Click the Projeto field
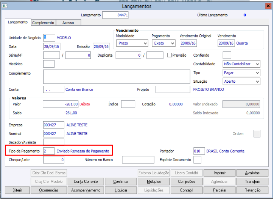Image resolution: width=274 pixels, height=199 pixels. (173, 89)
